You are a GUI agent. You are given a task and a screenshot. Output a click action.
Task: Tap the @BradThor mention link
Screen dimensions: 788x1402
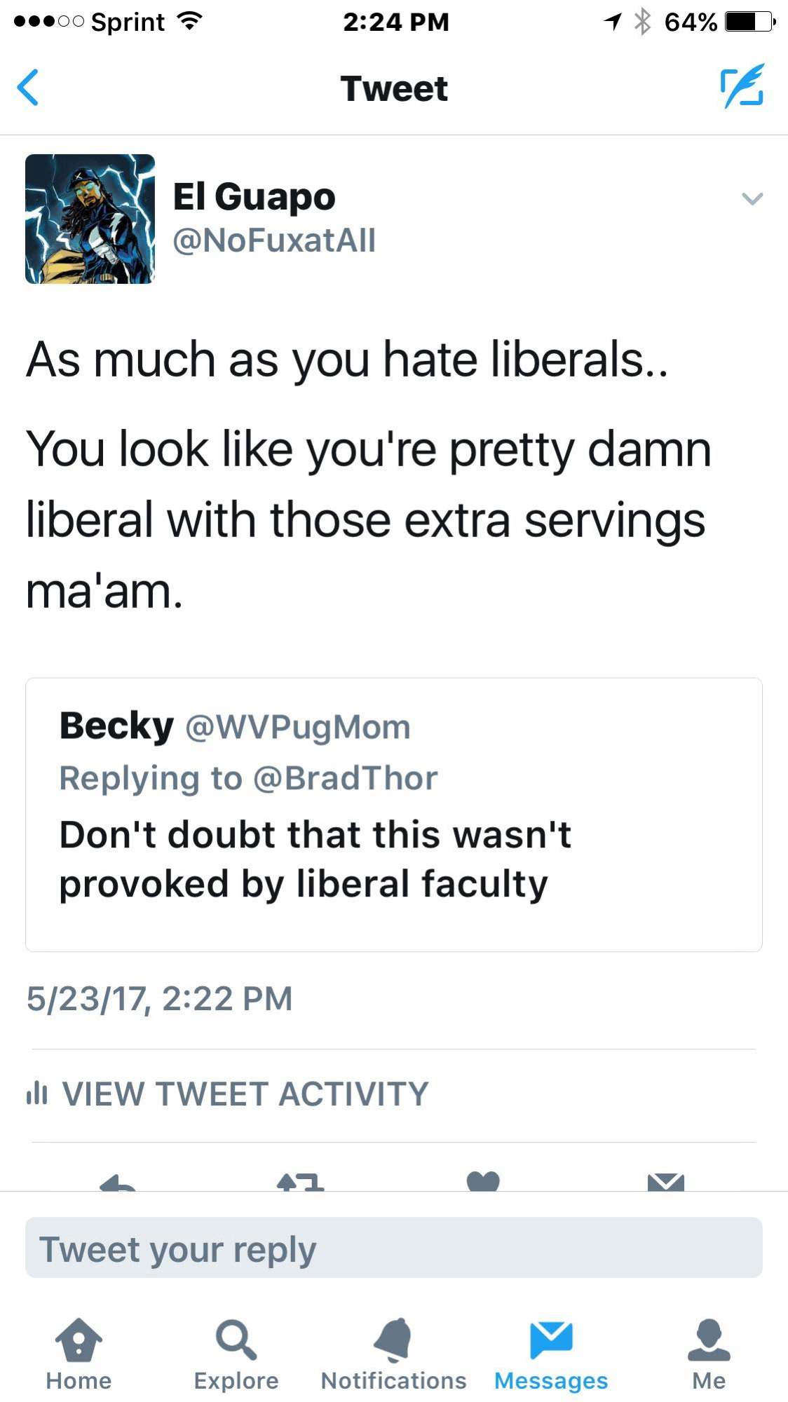[345, 778]
